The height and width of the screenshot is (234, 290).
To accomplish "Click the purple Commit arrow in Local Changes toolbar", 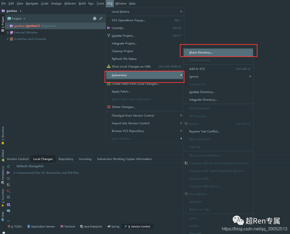I will (x=9, y=173).
